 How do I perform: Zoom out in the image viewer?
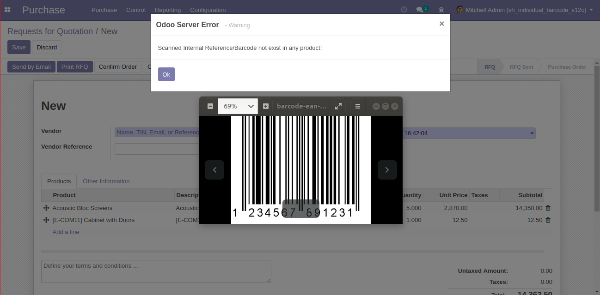210,106
